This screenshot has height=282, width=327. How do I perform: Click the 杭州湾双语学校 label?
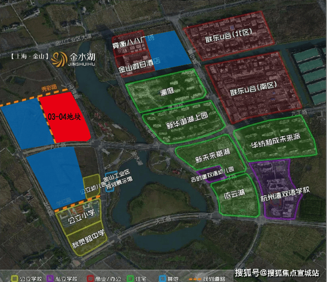click(x=285, y=194)
